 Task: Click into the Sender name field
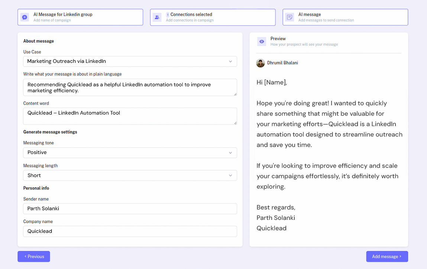coord(130,208)
